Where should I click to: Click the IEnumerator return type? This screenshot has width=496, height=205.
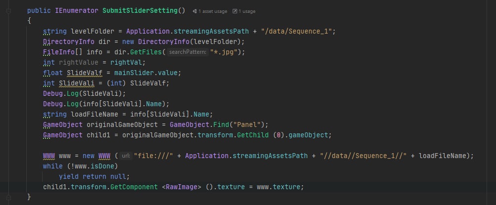[x=77, y=10]
